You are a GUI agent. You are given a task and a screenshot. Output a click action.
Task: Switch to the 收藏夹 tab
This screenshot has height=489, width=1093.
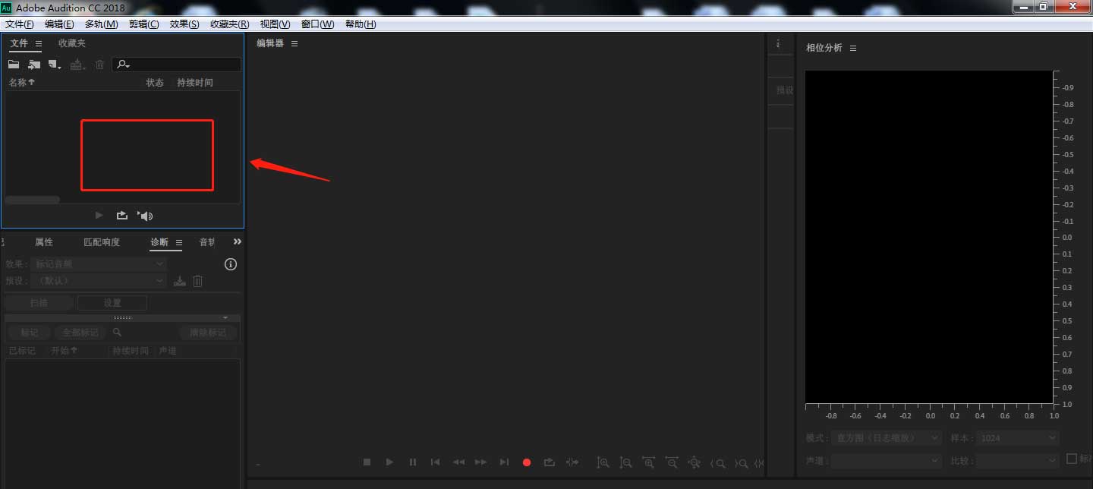(72, 43)
